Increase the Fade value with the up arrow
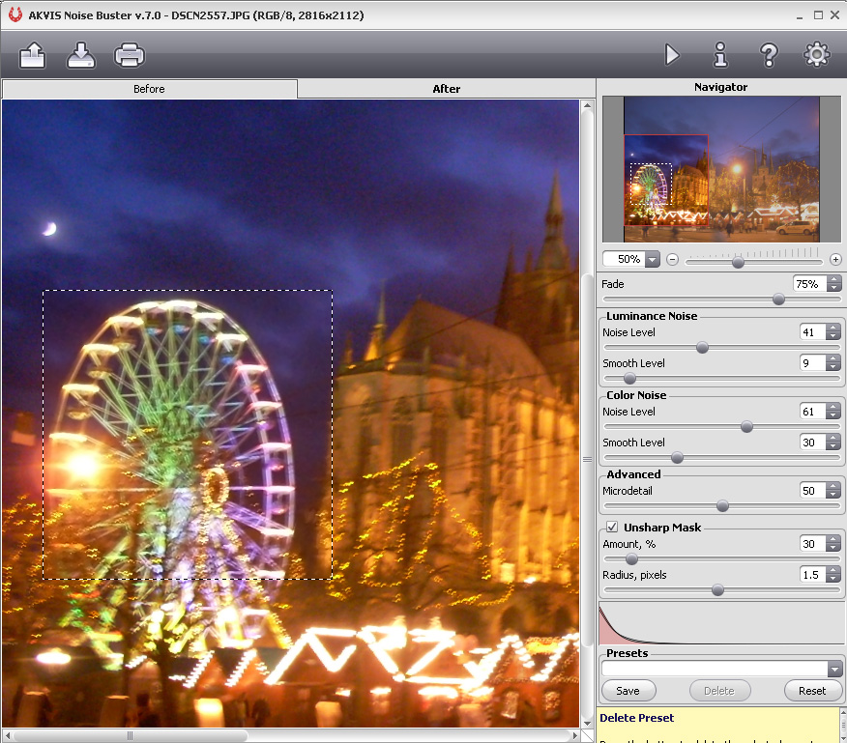Image resolution: width=847 pixels, height=743 pixels. 833,280
